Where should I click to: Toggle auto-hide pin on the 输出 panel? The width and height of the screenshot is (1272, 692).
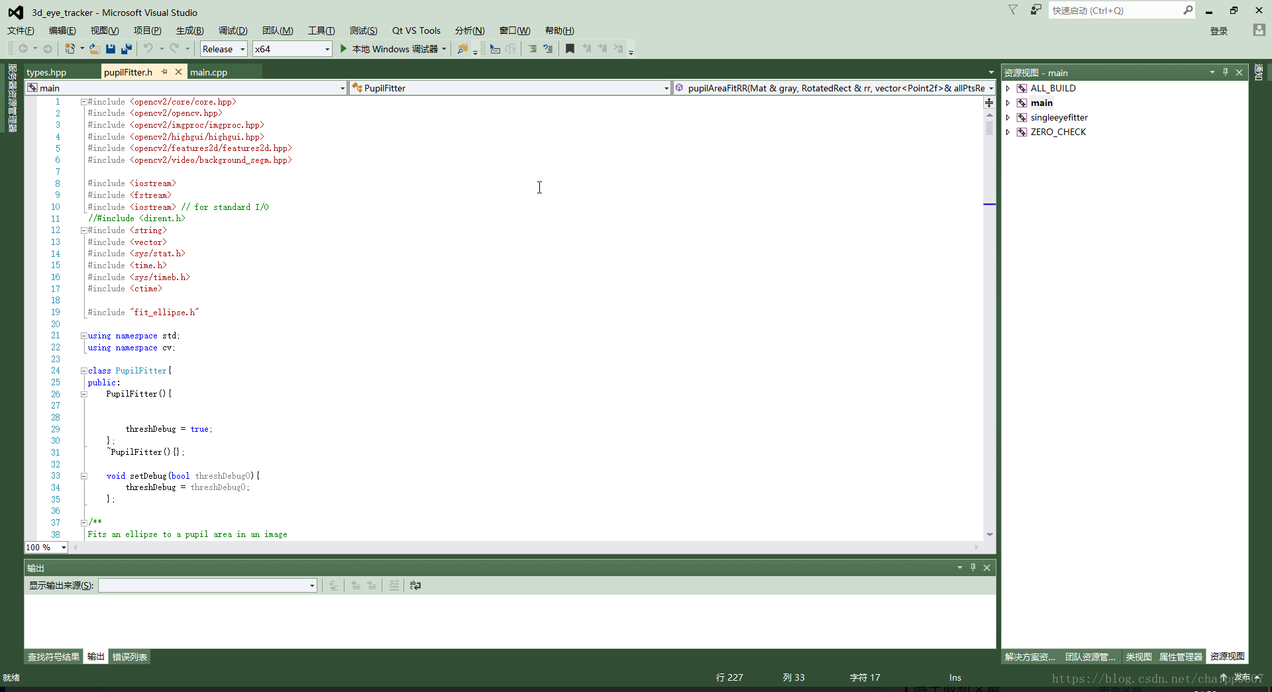click(x=973, y=568)
